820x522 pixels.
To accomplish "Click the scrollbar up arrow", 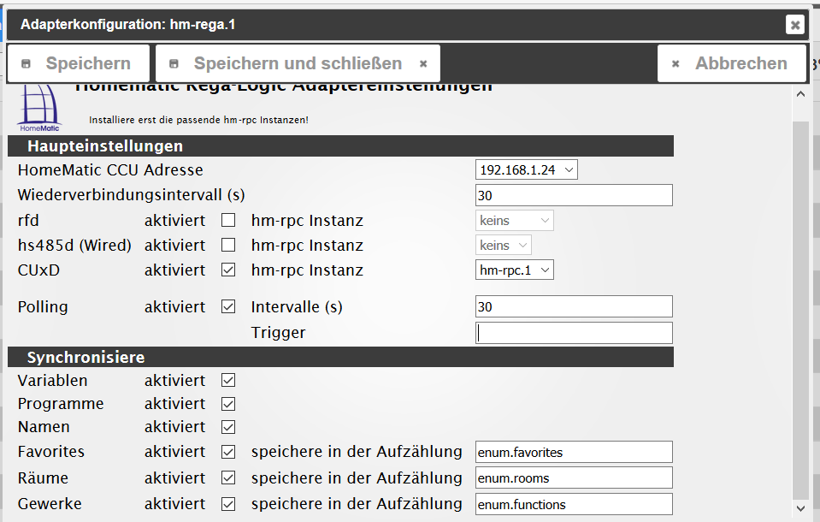I will coord(800,94).
